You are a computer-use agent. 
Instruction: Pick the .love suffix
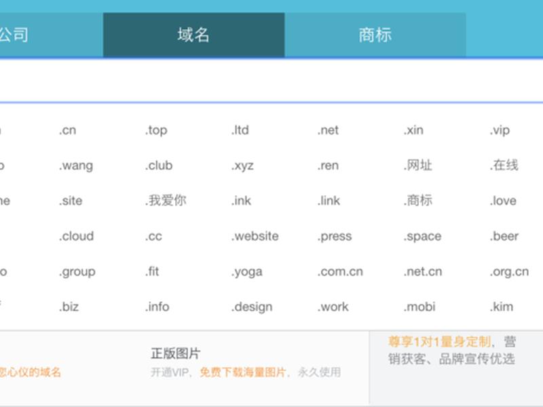coord(503,201)
